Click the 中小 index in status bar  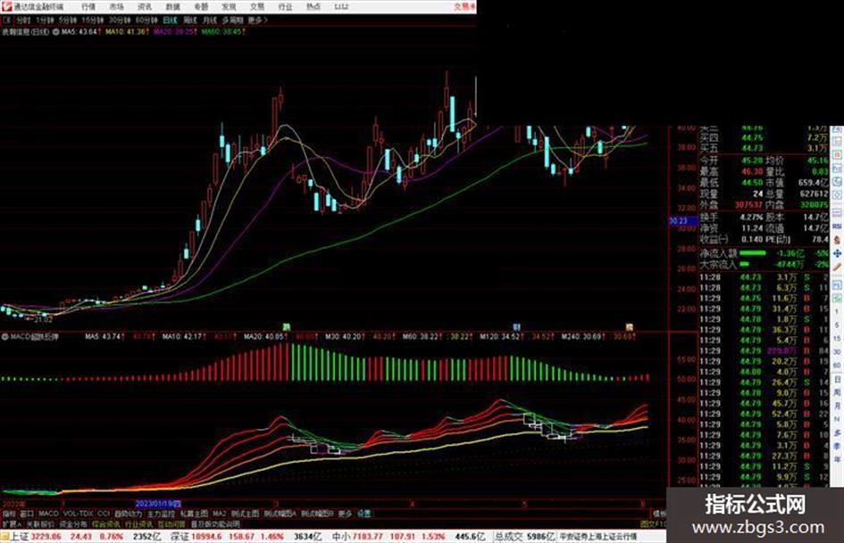tap(340, 537)
